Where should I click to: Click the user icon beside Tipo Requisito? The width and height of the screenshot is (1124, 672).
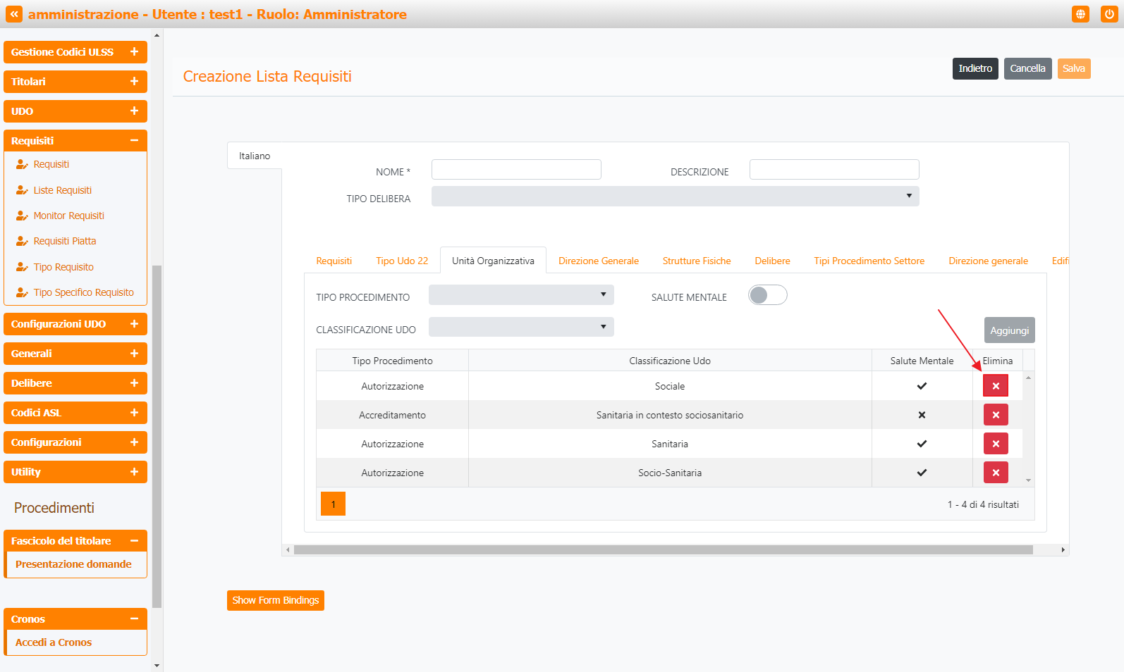22,267
